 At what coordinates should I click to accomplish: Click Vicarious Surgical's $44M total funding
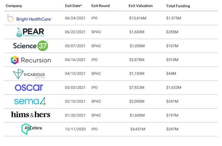(x=171, y=74)
